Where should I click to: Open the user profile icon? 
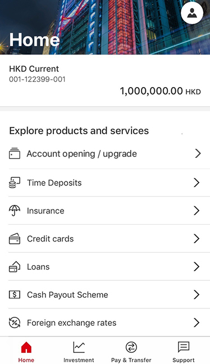coord(192,13)
